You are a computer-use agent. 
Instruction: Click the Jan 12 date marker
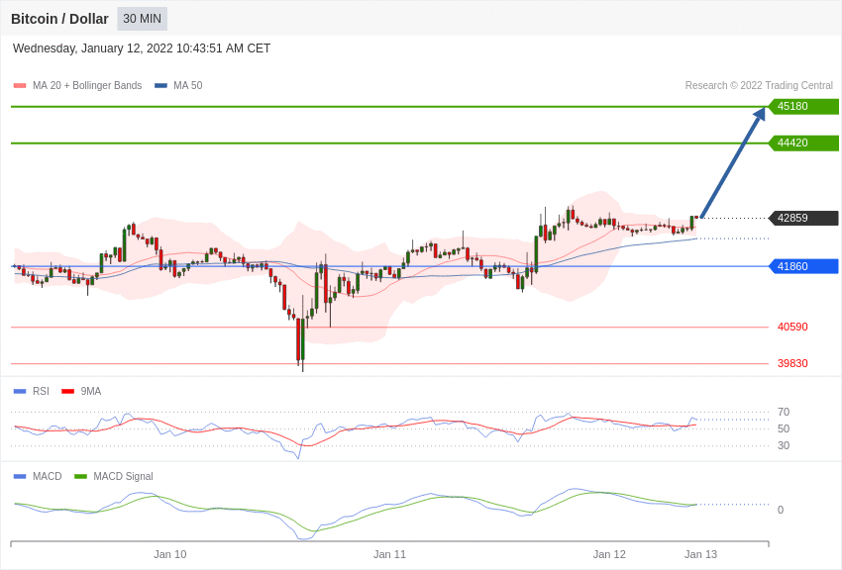pyautogui.click(x=609, y=554)
